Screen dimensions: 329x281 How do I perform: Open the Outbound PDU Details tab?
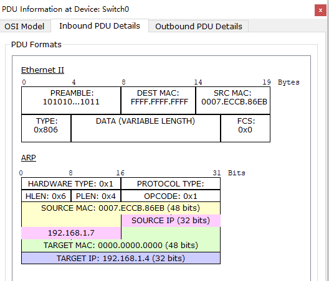[x=199, y=26]
